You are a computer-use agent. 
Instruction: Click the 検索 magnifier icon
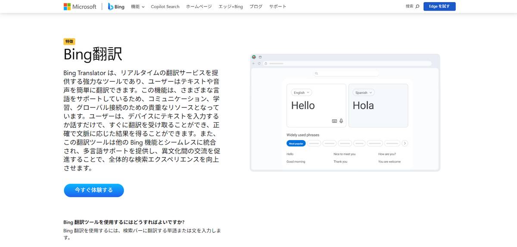point(417,6)
